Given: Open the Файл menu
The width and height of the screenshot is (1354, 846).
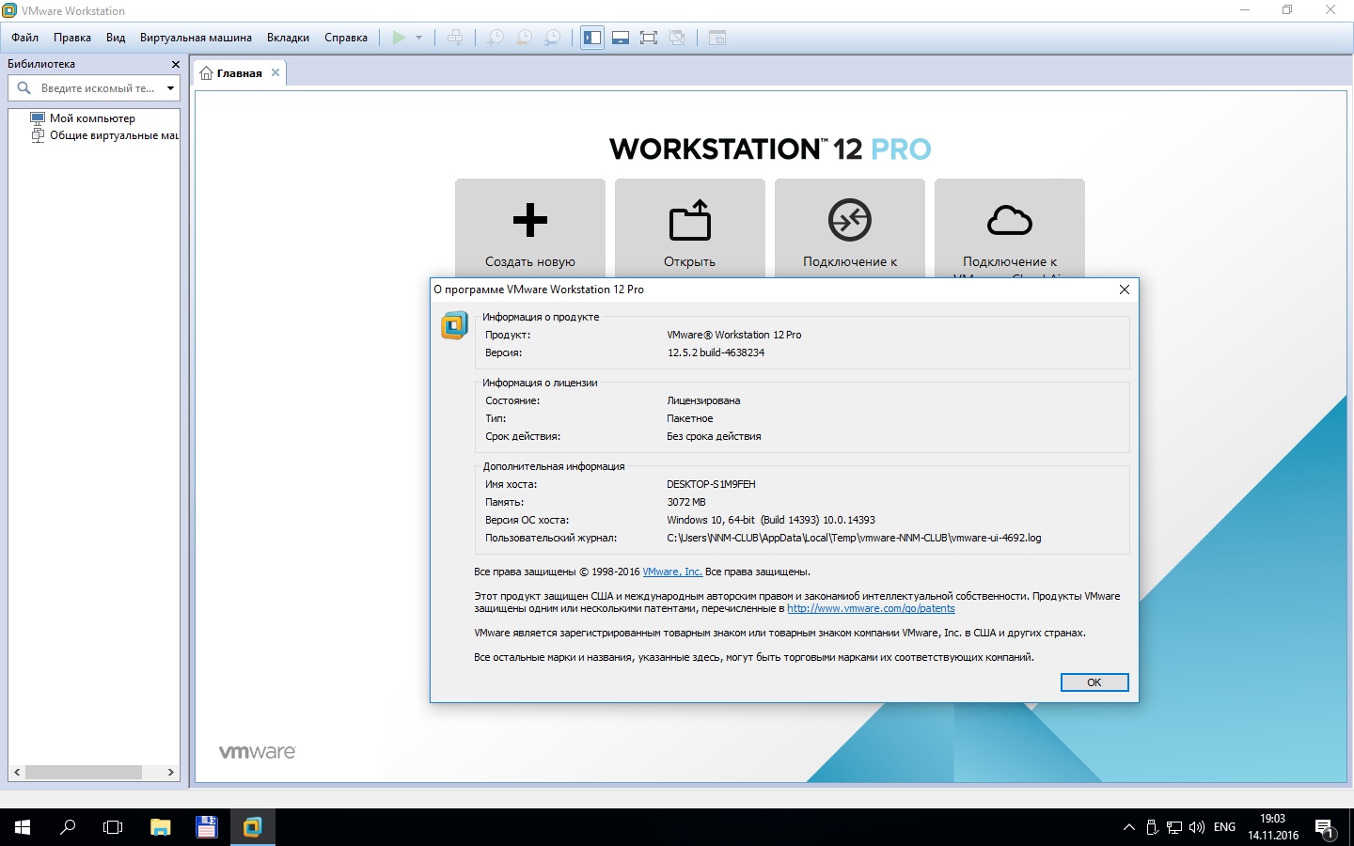Looking at the screenshot, I should 25,38.
